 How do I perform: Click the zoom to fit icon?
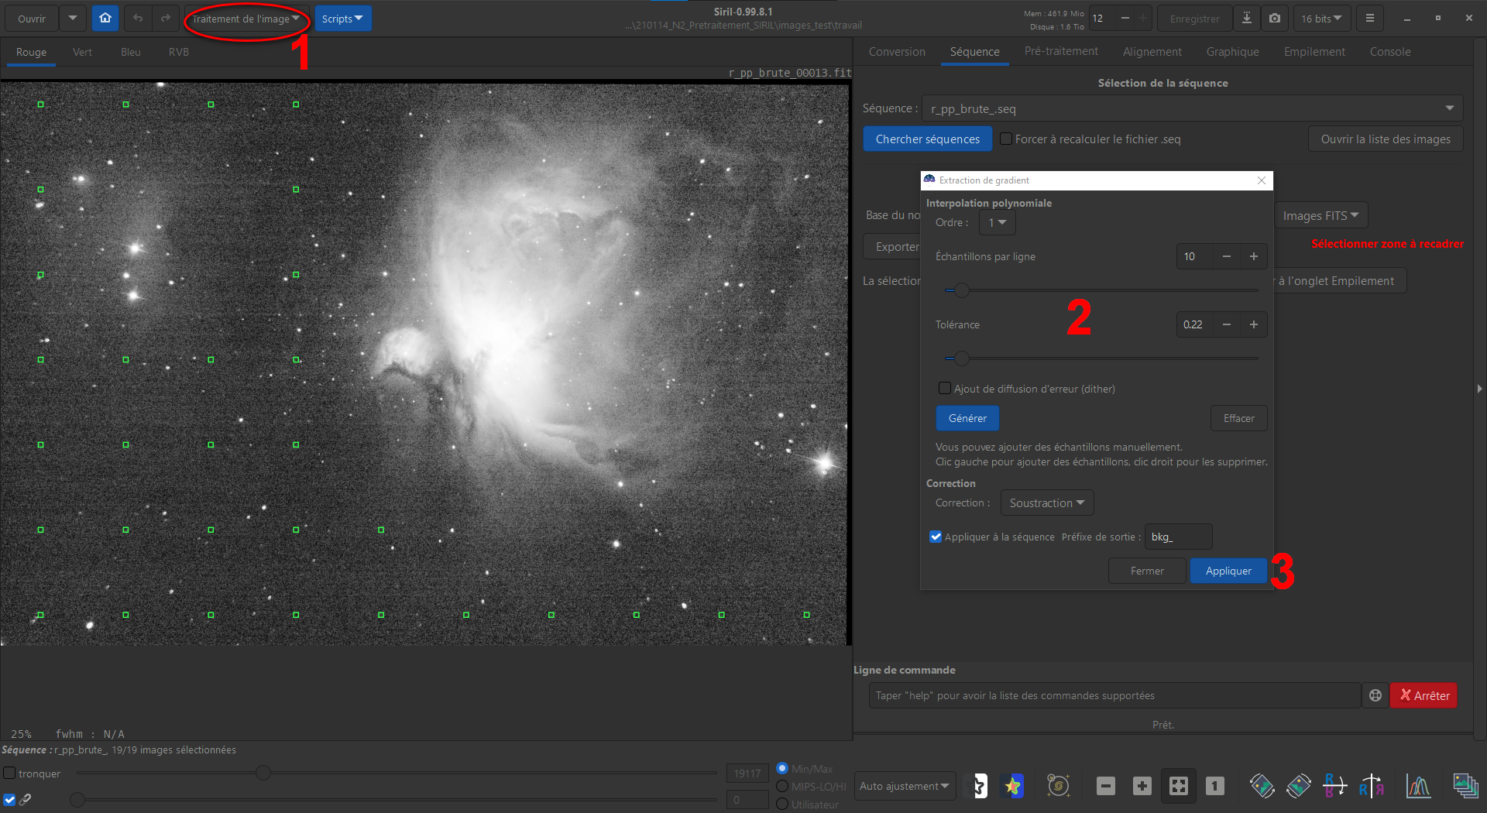[x=1179, y=786]
